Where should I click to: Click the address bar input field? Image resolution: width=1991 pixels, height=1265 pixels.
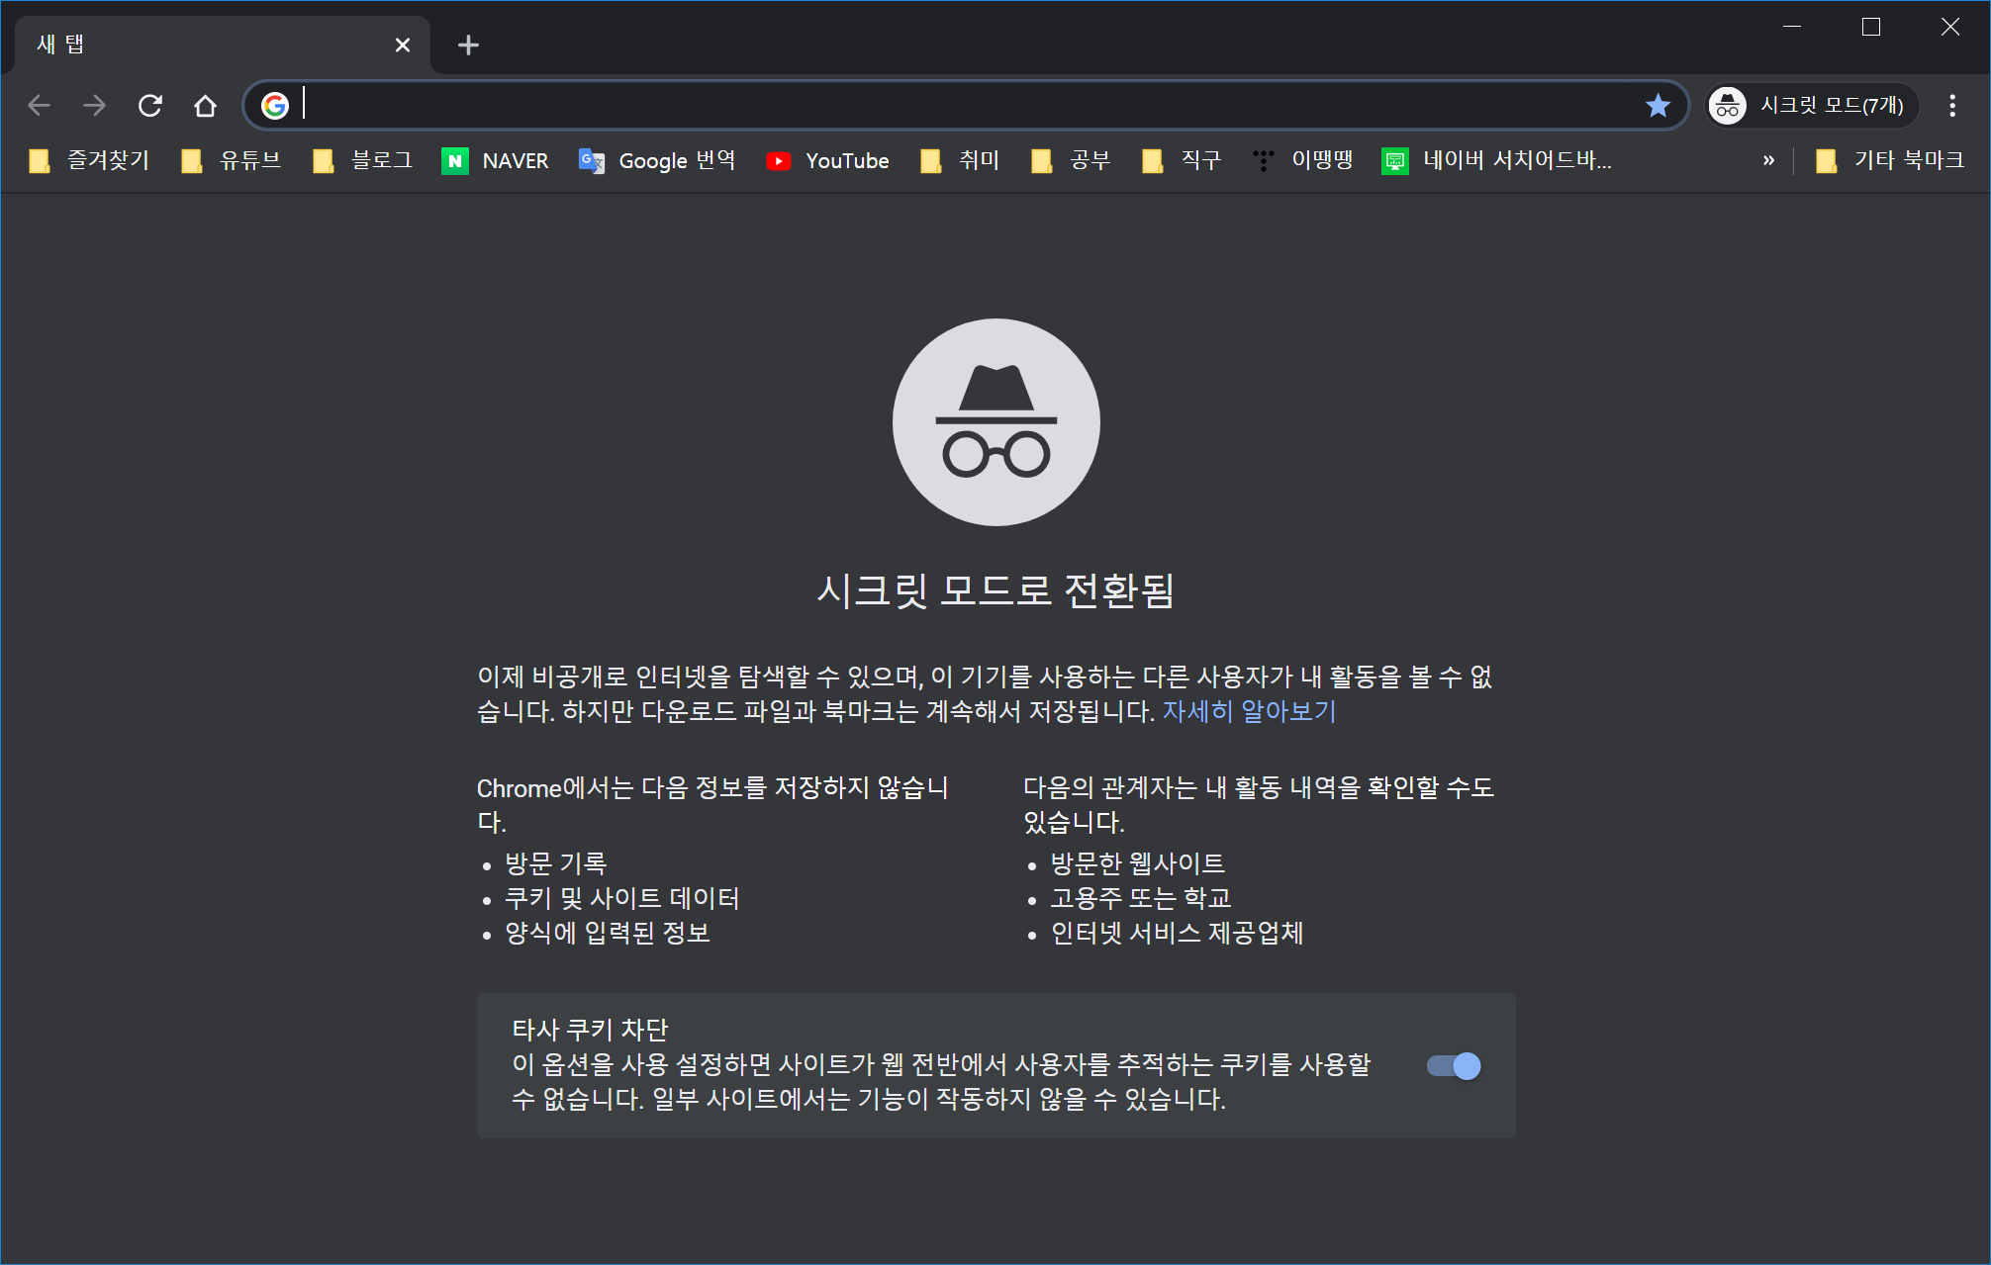tap(950, 106)
